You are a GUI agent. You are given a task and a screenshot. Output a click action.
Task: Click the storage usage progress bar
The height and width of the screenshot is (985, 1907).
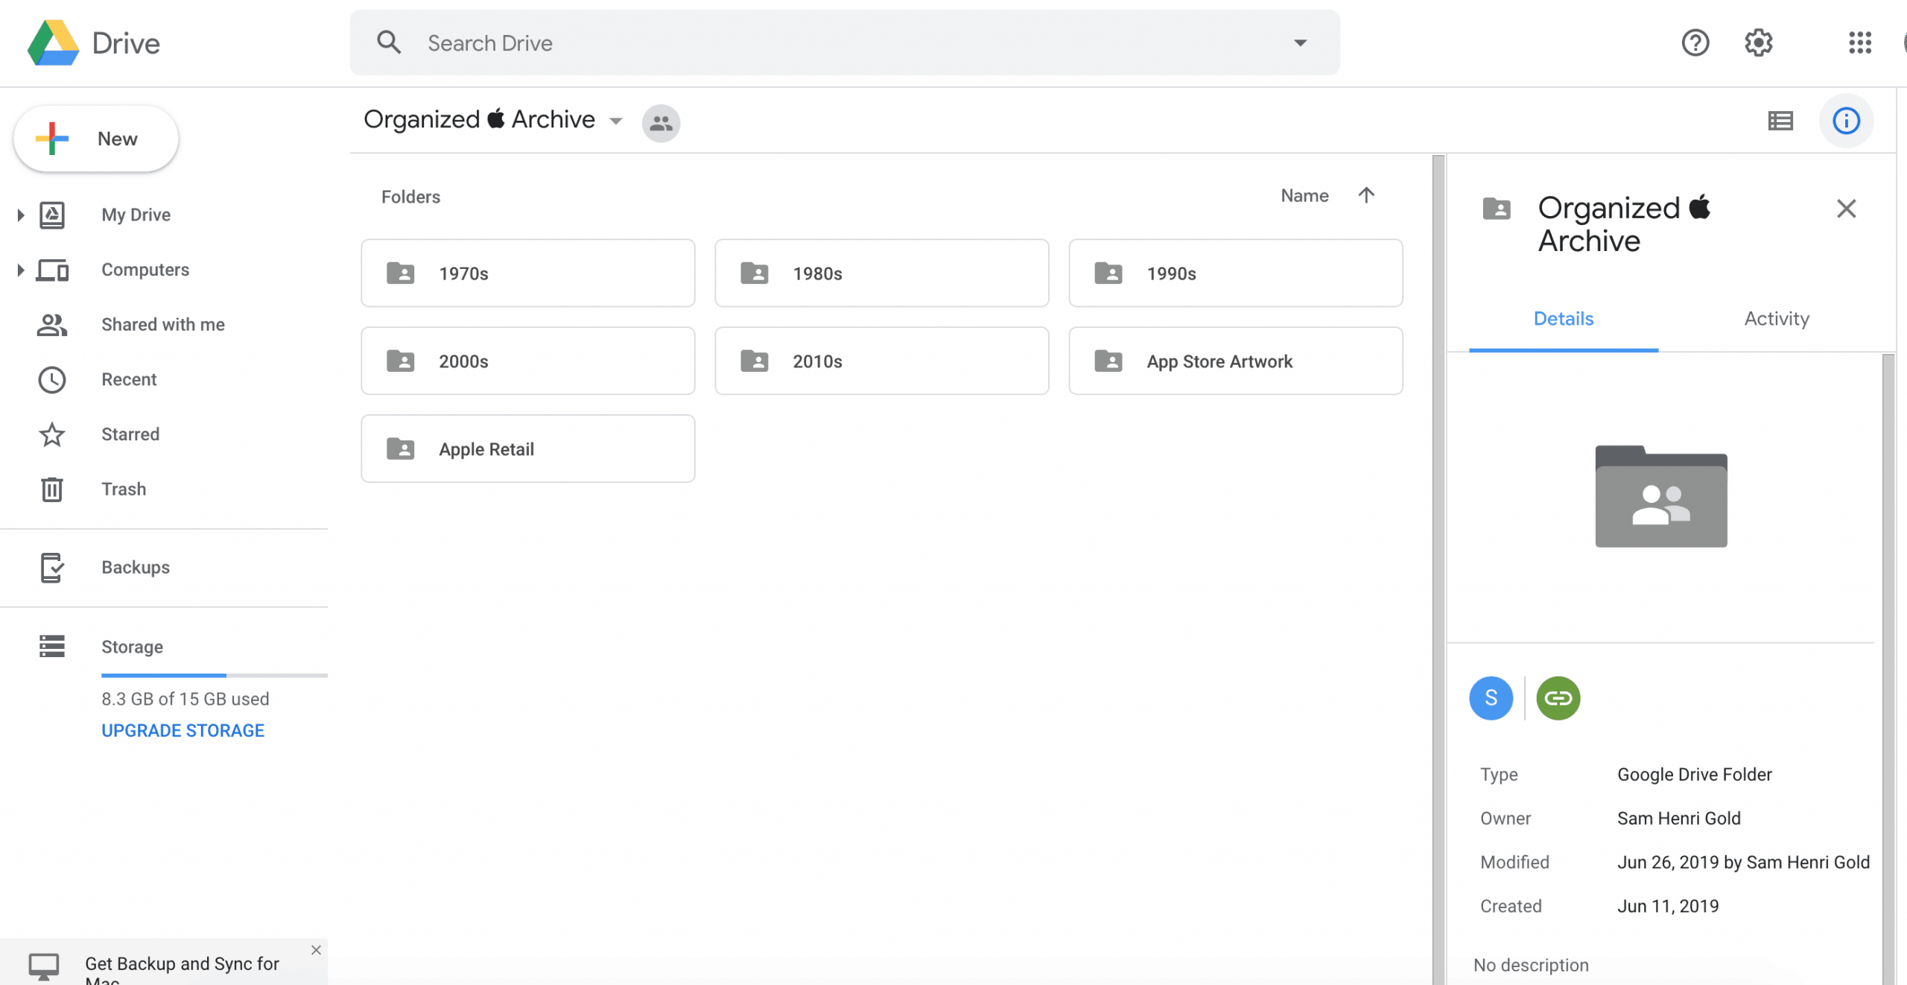pos(214,675)
